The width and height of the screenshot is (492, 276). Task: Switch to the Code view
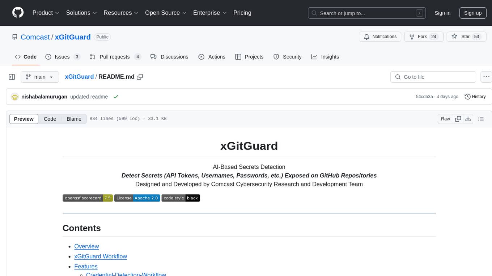[x=50, y=119]
